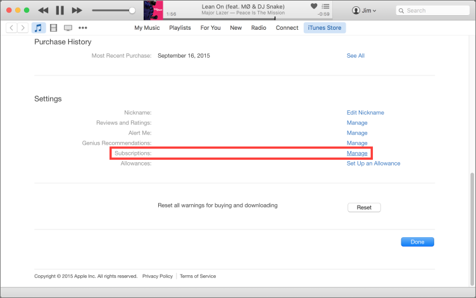Open the New tab
476x298 pixels.
pos(236,28)
